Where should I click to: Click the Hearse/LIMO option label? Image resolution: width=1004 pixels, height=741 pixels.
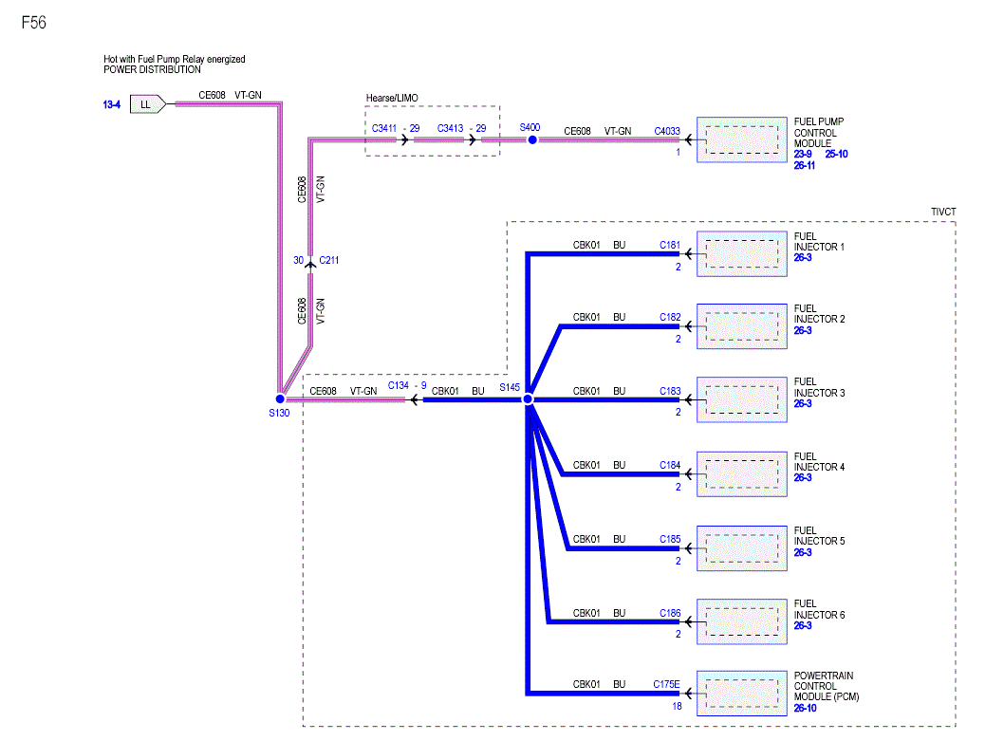click(x=392, y=98)
